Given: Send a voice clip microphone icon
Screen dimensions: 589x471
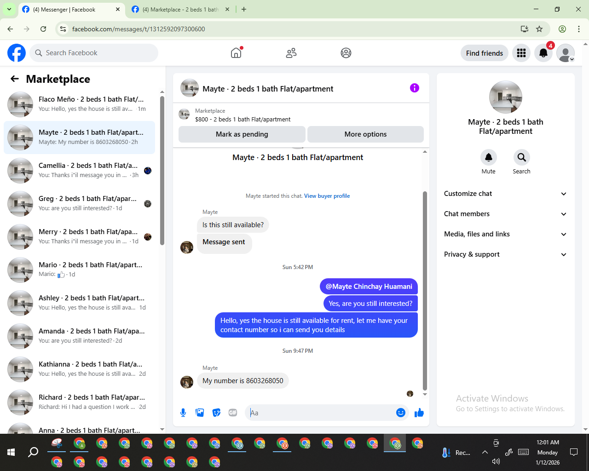Looking at the screenshot, I should point(183,413).
